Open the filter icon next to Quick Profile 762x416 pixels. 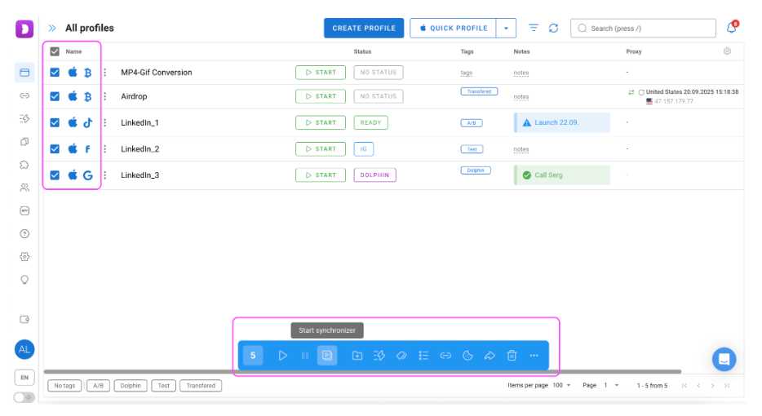[534, 29]
